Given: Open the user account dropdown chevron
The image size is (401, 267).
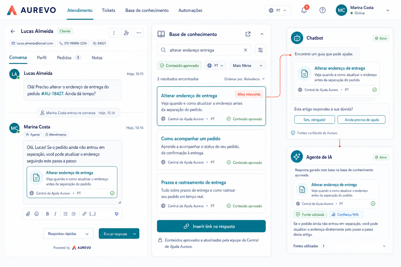Looking at the screenshot, I should (388, 10).
